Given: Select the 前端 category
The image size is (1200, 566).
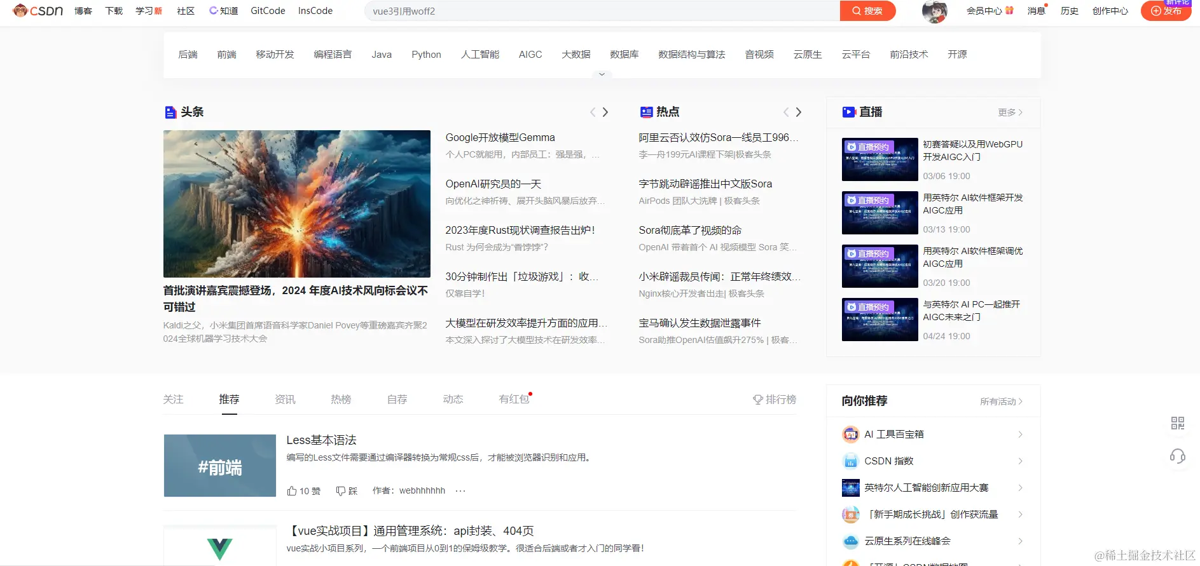Looking at the screenshot, I should click(226, 55).
